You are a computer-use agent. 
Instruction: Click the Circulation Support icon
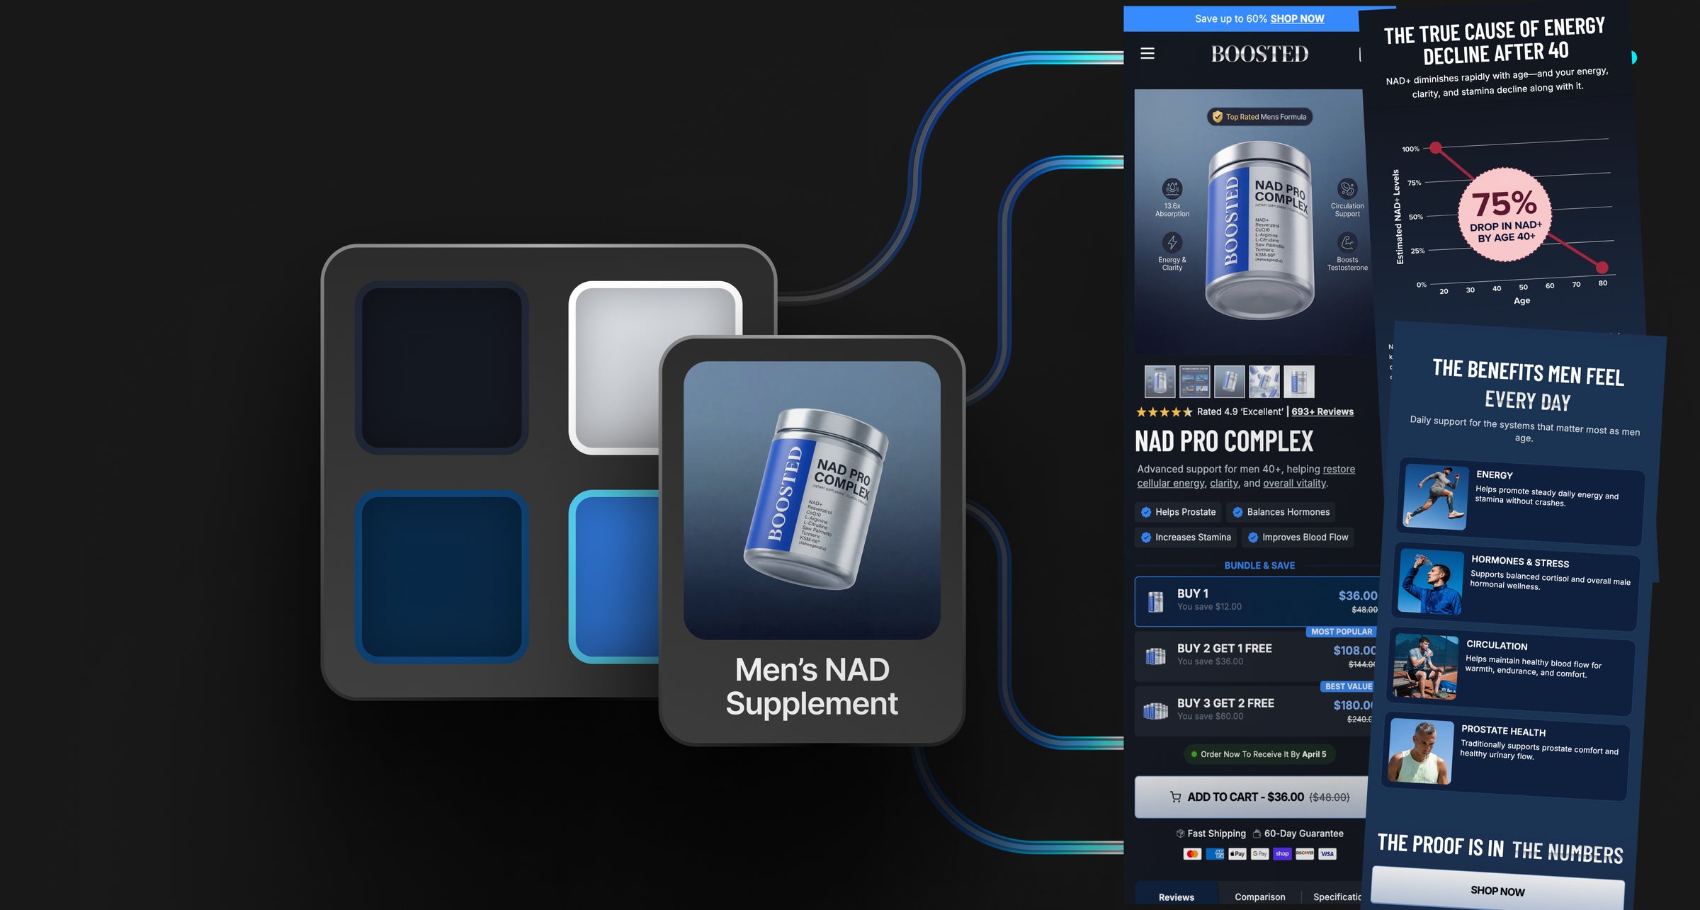[1347, 188]
